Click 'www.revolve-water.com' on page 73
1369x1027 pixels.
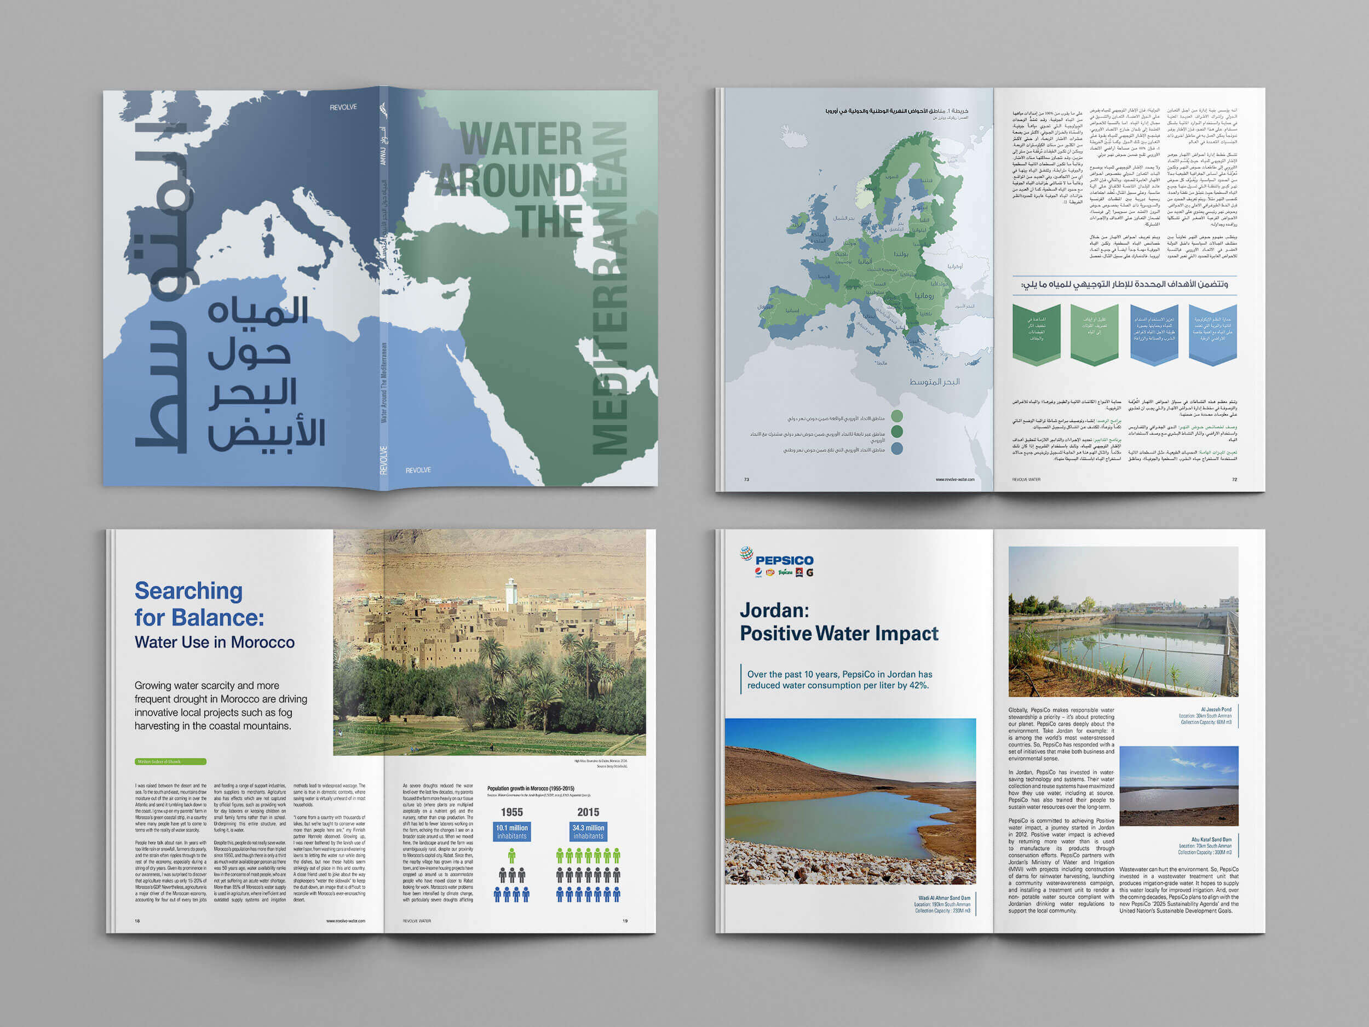coord(955,480)
